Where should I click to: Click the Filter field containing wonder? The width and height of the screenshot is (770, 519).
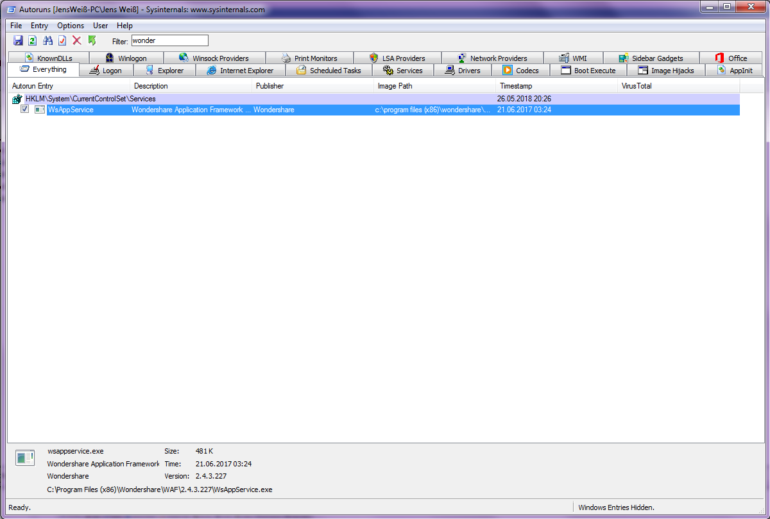(x=170, y=40)
